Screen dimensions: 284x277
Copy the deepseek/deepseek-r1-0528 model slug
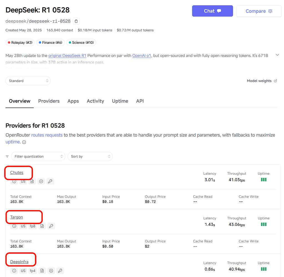76,21
